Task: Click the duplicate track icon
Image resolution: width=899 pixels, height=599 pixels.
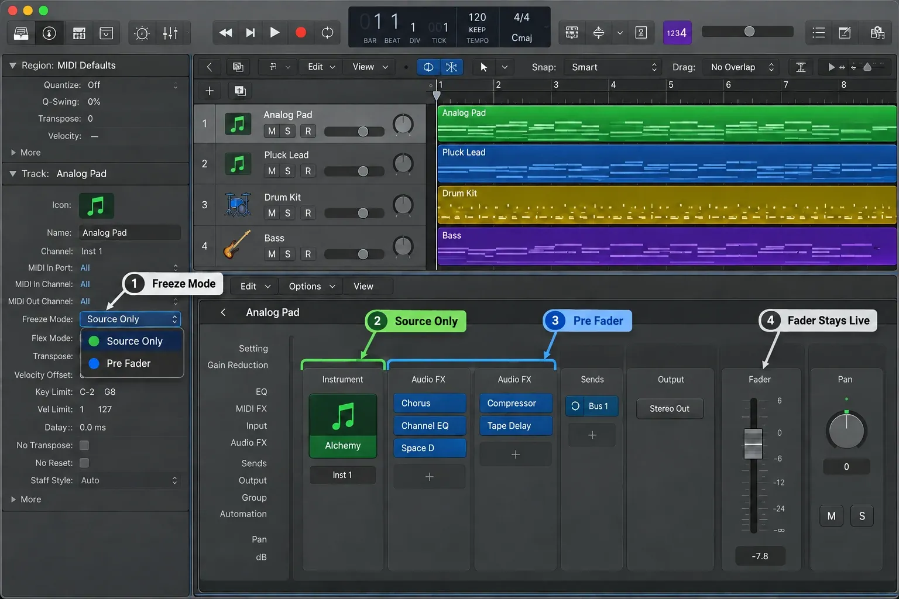Action: tap(240, 91)
